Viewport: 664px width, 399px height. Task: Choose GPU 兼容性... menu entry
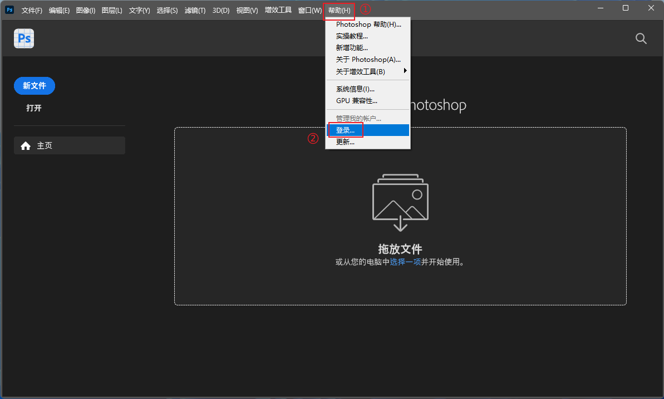[x=367, y=101]
